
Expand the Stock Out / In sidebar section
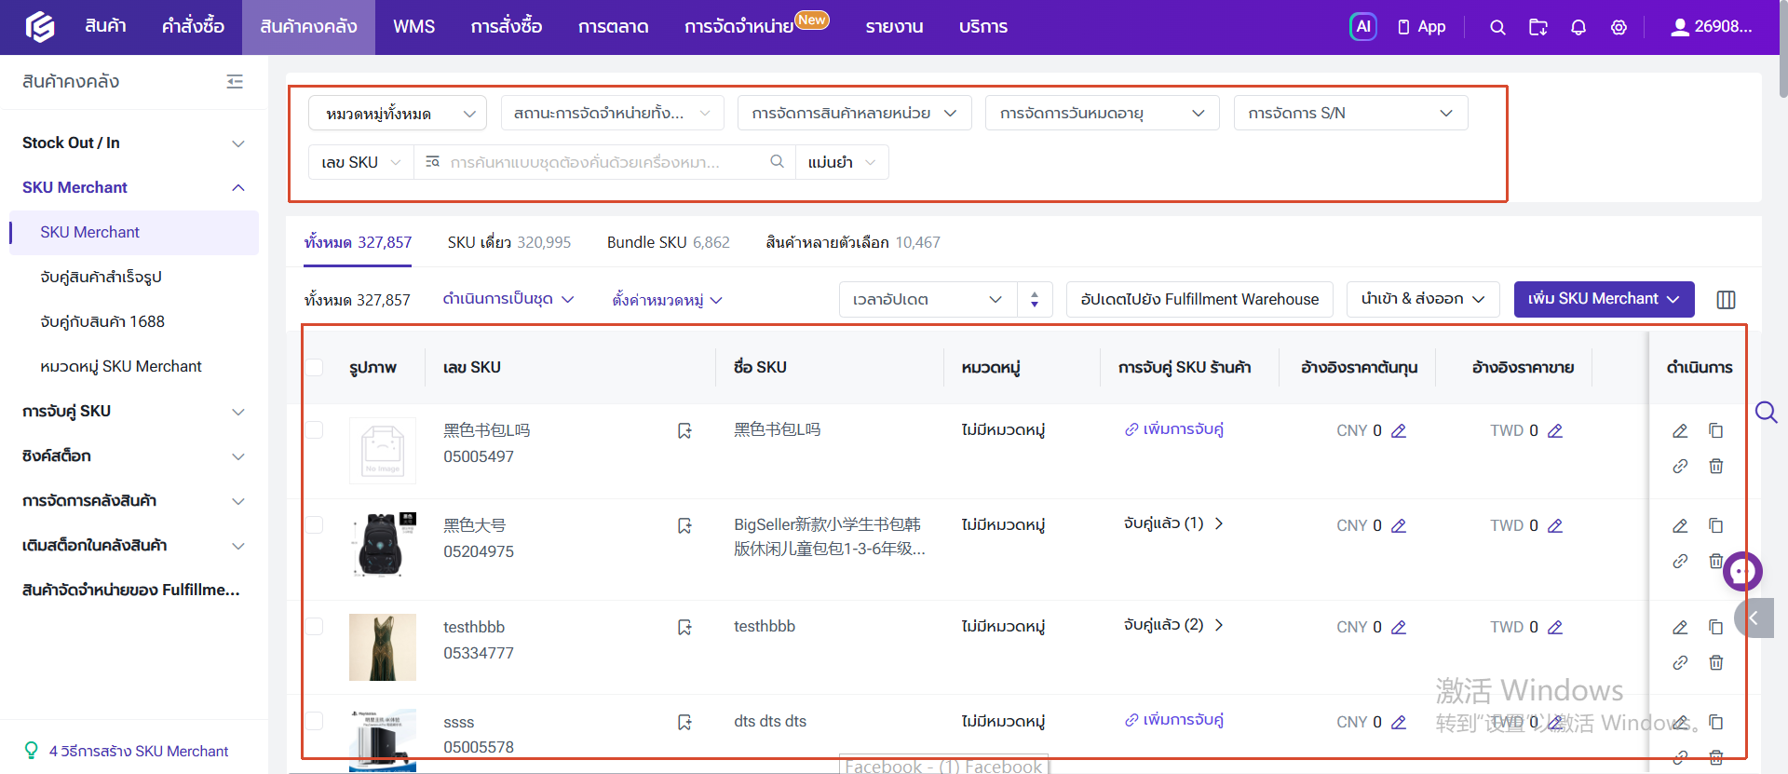pos(133,143)
